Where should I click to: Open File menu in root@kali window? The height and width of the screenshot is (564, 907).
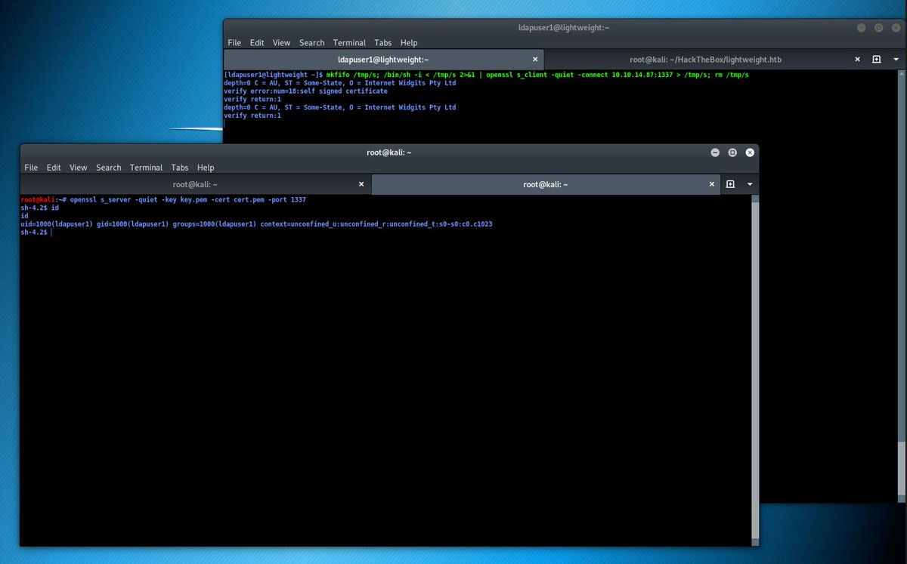(31, 168)
